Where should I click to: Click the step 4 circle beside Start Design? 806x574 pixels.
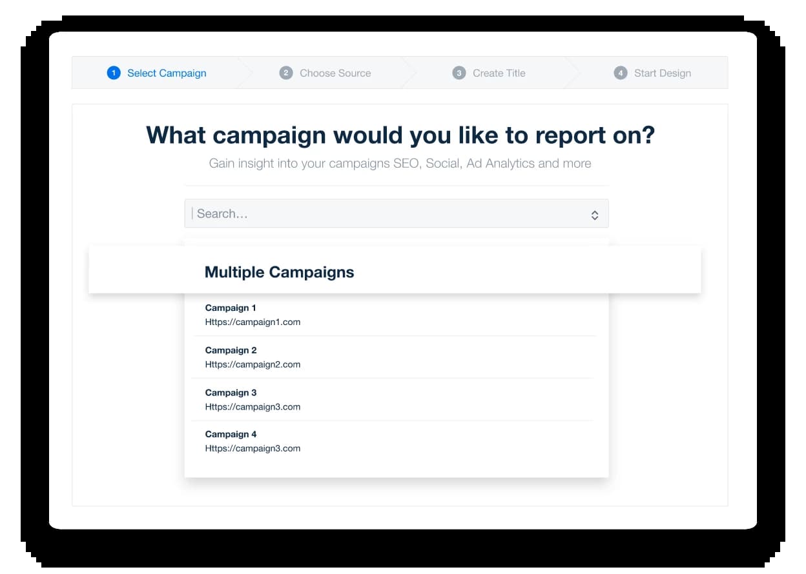coord(621,73)
